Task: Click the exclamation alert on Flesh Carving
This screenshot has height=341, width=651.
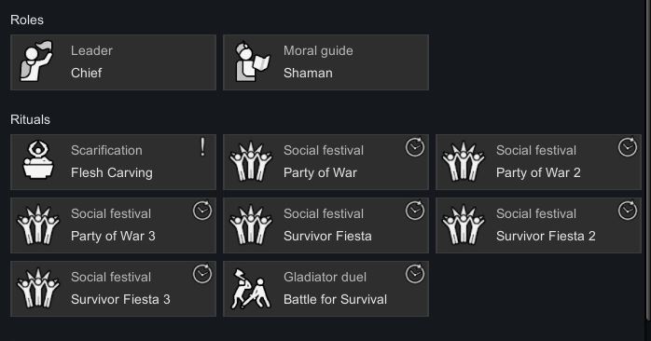Action: (x=202, y=147)
